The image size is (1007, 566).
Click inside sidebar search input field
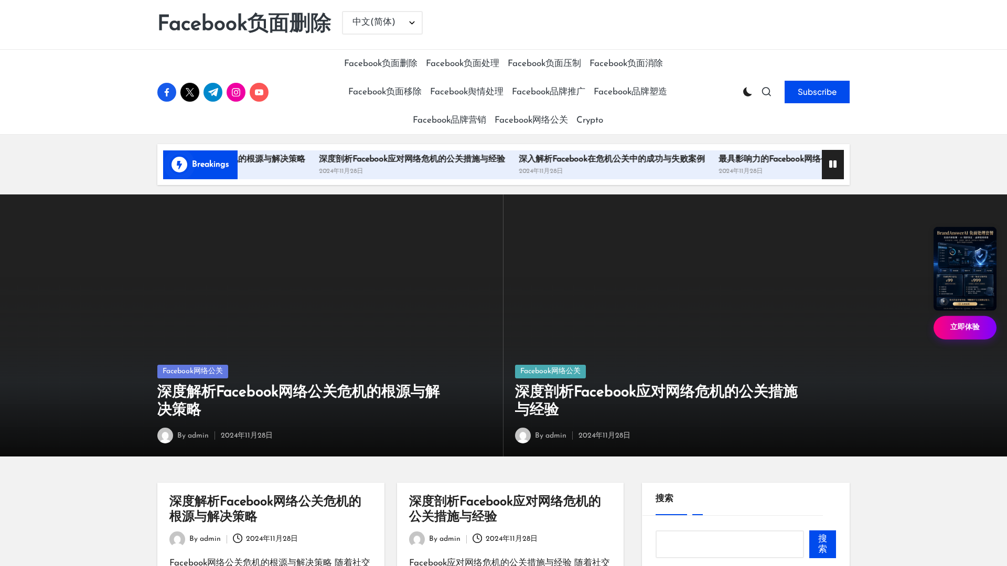[x=730, y=544]
